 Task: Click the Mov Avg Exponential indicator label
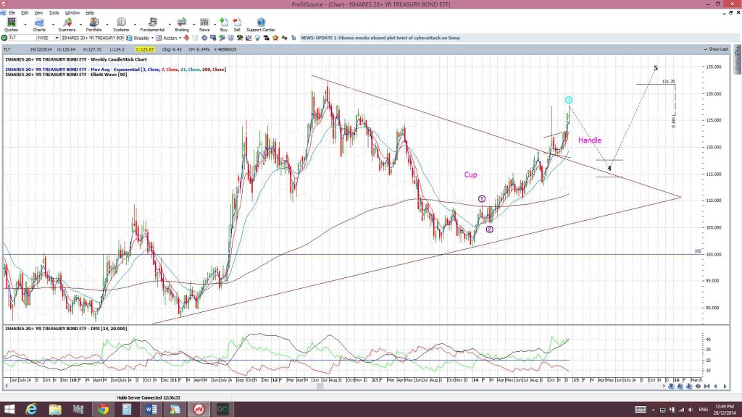(115, 69)
